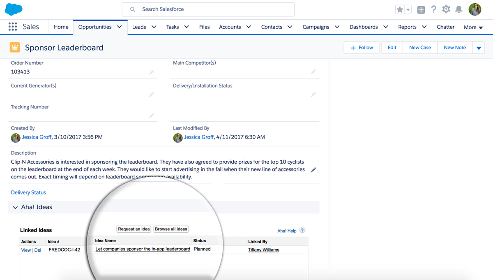The width and height of the screenshot is (493, 280).
Task: Click the Aha! Help question mark icon
Action: pos(302,230)
